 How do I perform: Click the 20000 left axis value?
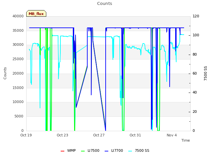(x=18, y=73)
